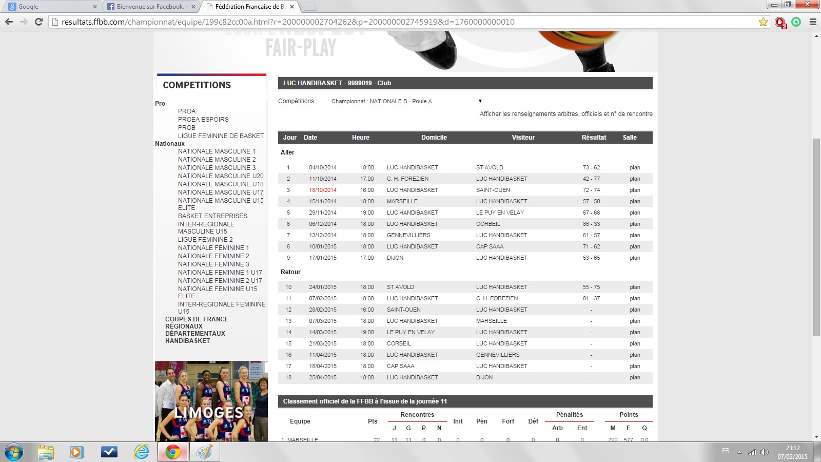This screenshot has height=462, width=821.
Task: Open PROB in sidebar
Action: point(187,128)
